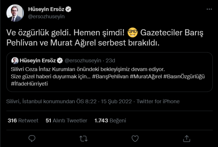This screenshot has height=147, width=218.
Task: Open Hüseyin Ersöz's profile picture
Action: point(15,13)
